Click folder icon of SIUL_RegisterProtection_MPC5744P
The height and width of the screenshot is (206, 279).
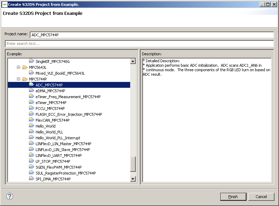[x=31, y=173]
